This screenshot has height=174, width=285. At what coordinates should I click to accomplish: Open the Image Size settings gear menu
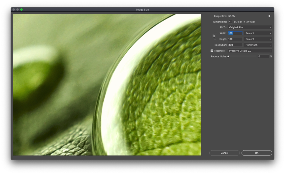(x=269, y=16)
